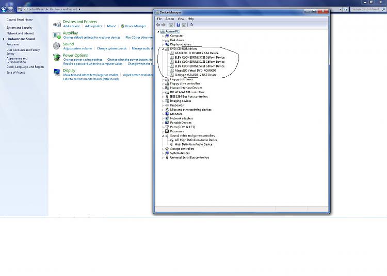Select the MagicISO Virtual DVD-ROM0000 device
This screenshot has width=387, height=276.
point(195,71)
